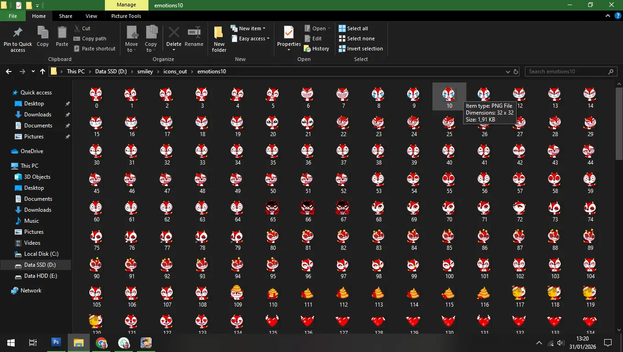The width and height of the screenshot is (623, 352).
Task: Go up one folder level arrow
Action: pos(43,71)
